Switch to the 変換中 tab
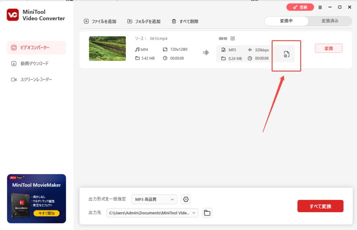357x230 pixels. point(286,21)
